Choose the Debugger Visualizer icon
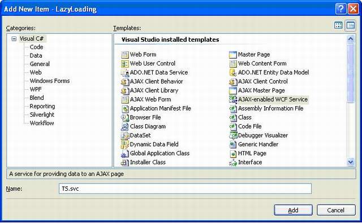This screenshot has height=224, width=362. [233, 135]
